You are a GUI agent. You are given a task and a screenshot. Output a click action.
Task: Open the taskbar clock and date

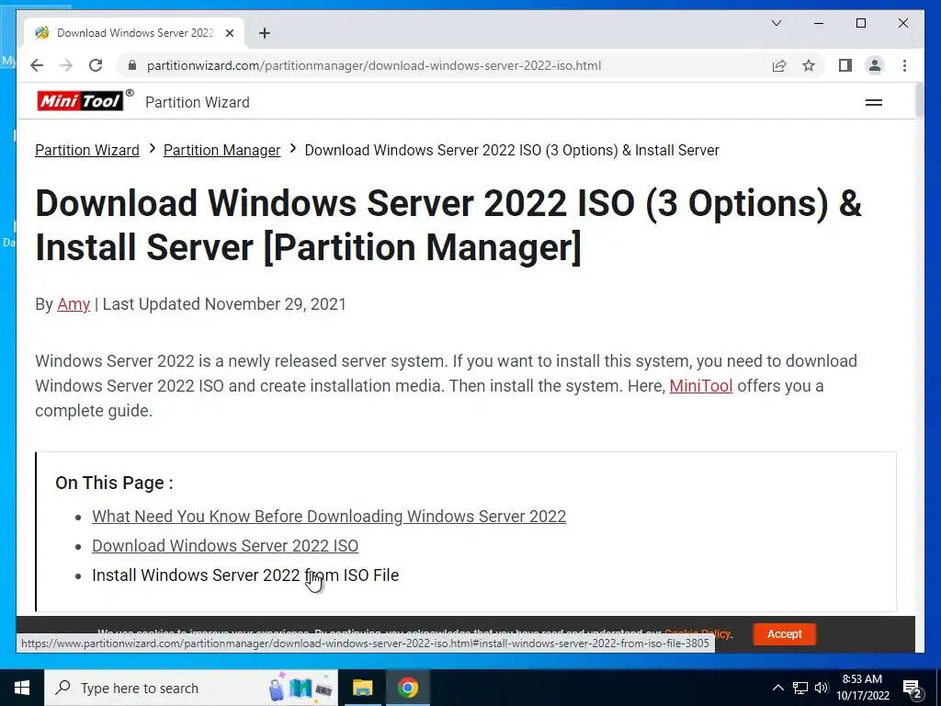click(x=863, y=688)
